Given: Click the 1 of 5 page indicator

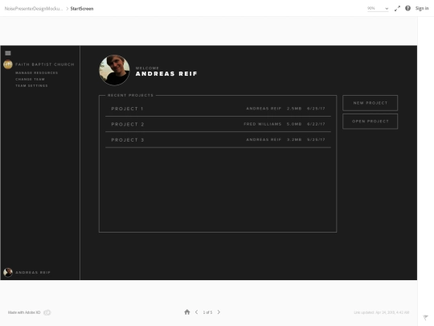Looking at the screenshot, I should tap(207, 312).
